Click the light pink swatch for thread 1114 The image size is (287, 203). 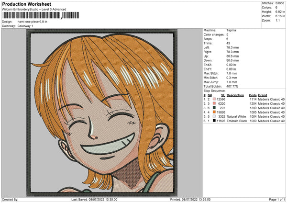[x=214, y=99]
